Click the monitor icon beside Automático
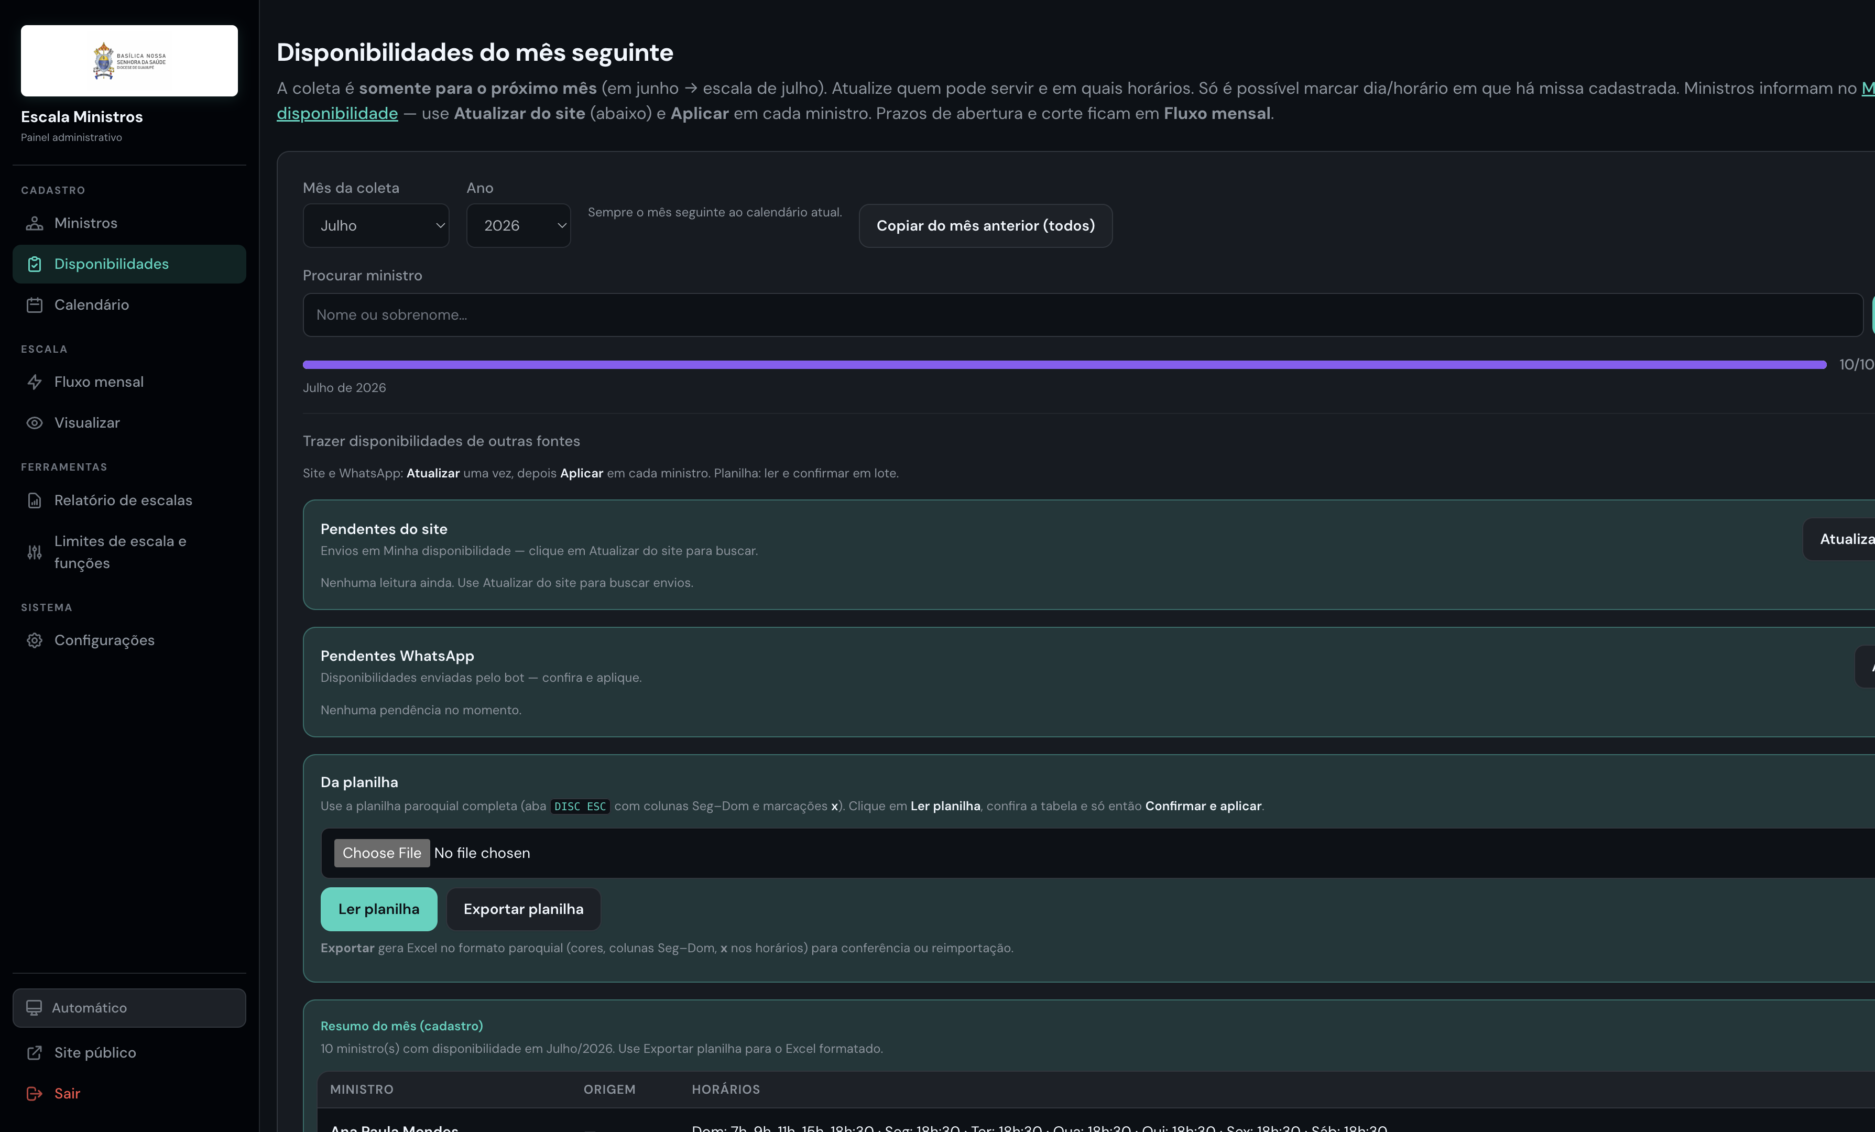Image resolution: width=1875 pixels, height=1132 pixels. pos(34,1008)
